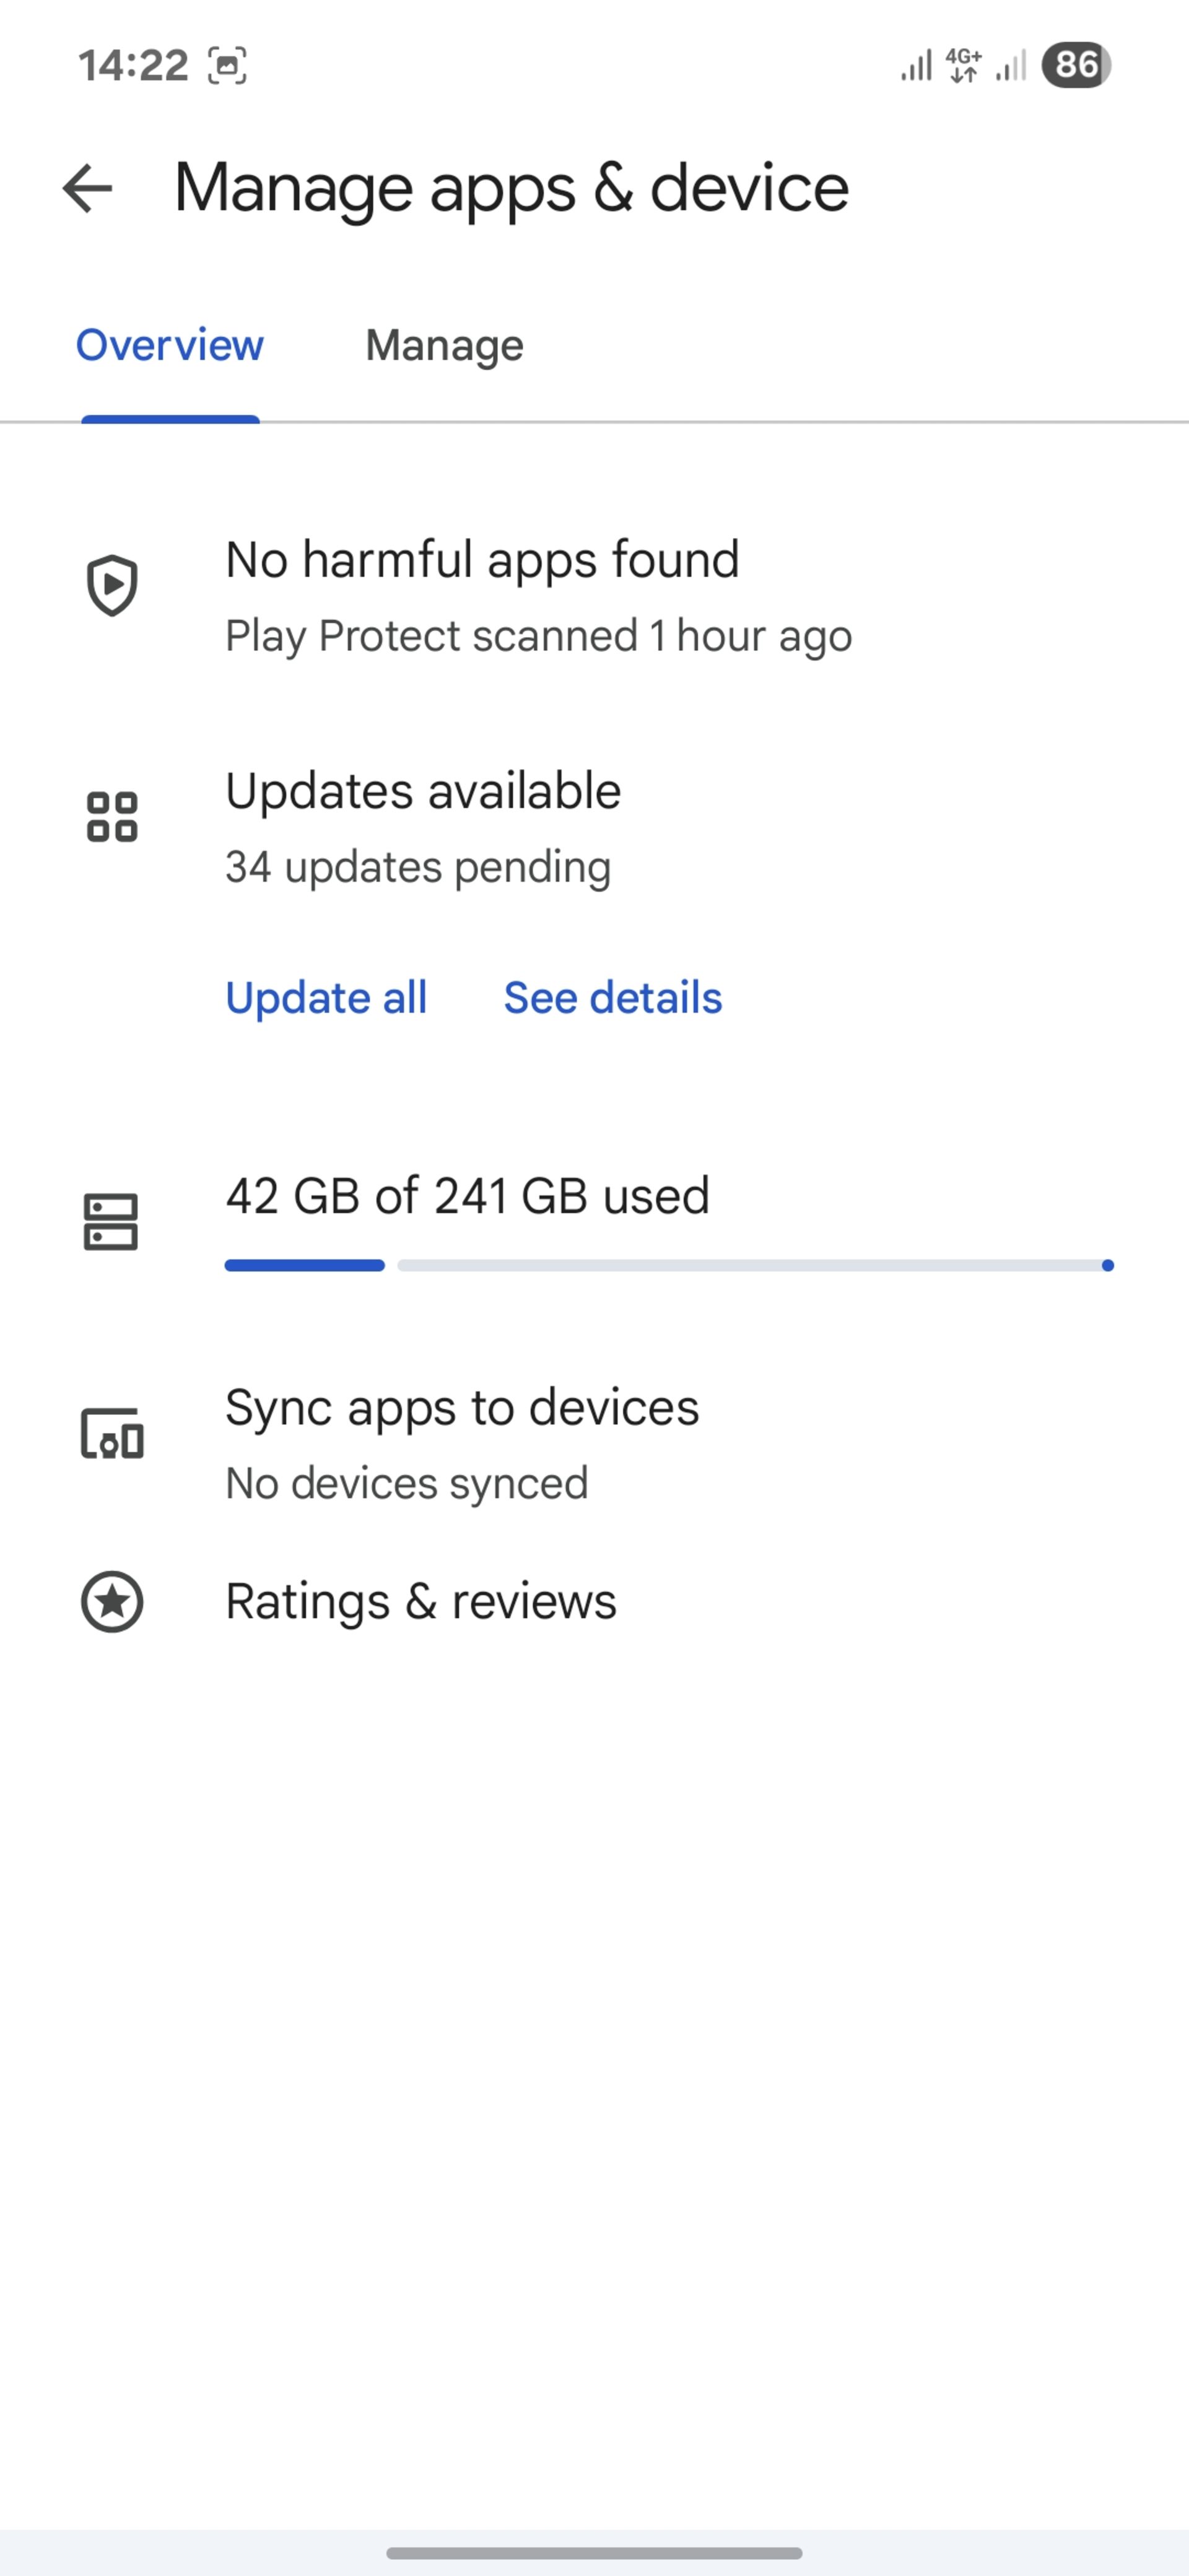The width and height of the screenshot is (1189, 2576).
Task: Open the Play Protect shield icon
Action: click(112, 585)
